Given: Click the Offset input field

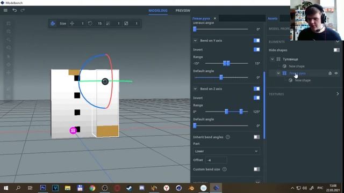Looking at the screenshot, I should click(216, 160).
